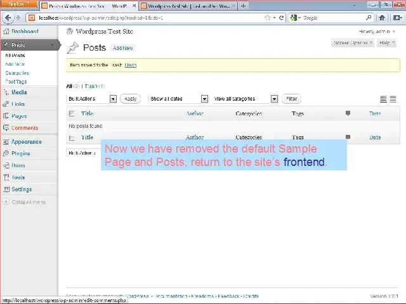Open the Plugins section
Screen dimensions: 406x304
pyautogui.click(x=20, y=154)
